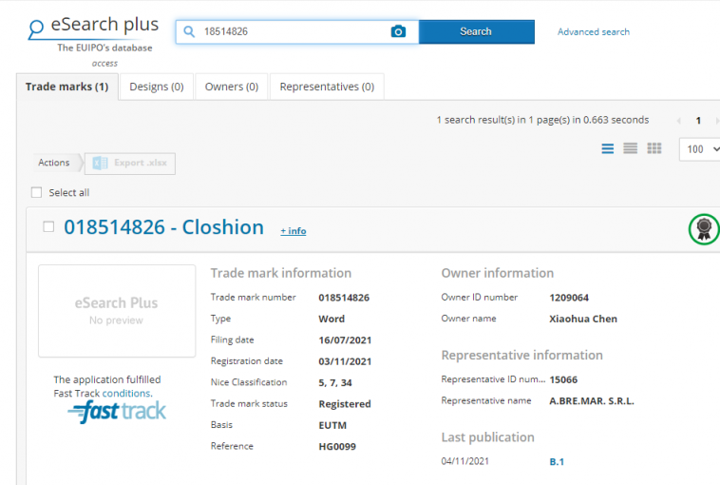This screenshot has width=720, height=485.
Task: Open the Actions menu
Action: click(54, 163)
